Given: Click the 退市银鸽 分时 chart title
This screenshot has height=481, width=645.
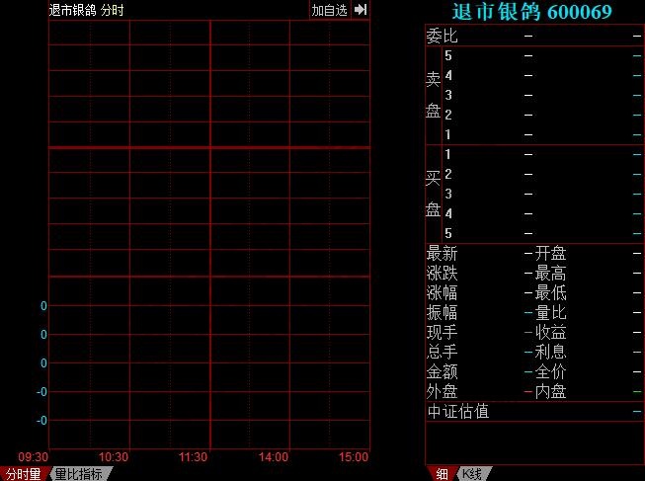Looking at the screenshot, I should (79, 10).
